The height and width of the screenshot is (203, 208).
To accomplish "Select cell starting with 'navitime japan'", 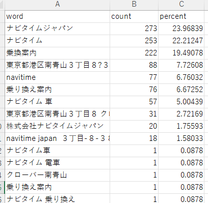I will [x=58, y=138].
